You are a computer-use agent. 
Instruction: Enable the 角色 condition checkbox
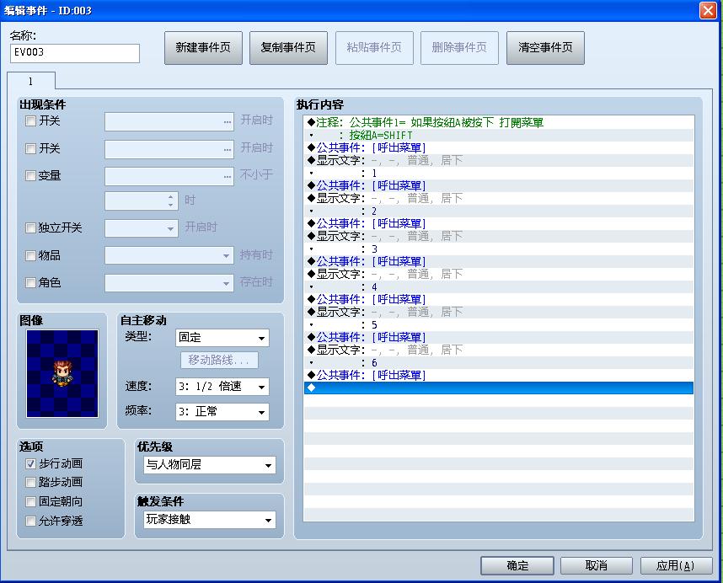[x=30, y=282]
